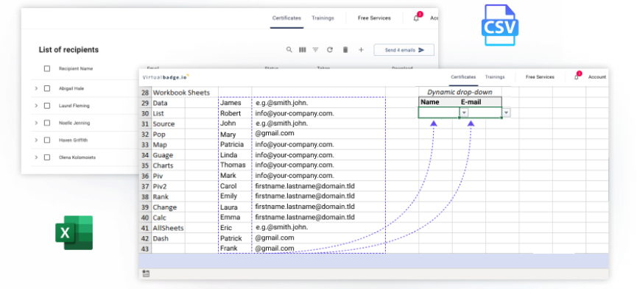The image size is (637, 289).
Task: Expand the Olena Kolomoiets row
Action: 36,157
